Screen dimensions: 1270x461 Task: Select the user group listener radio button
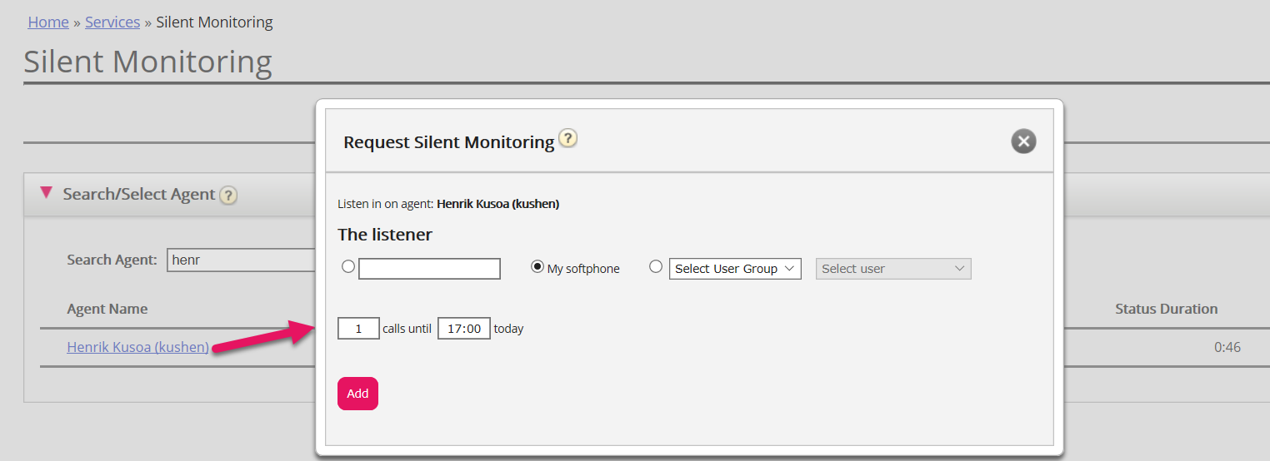pos(656,267)
